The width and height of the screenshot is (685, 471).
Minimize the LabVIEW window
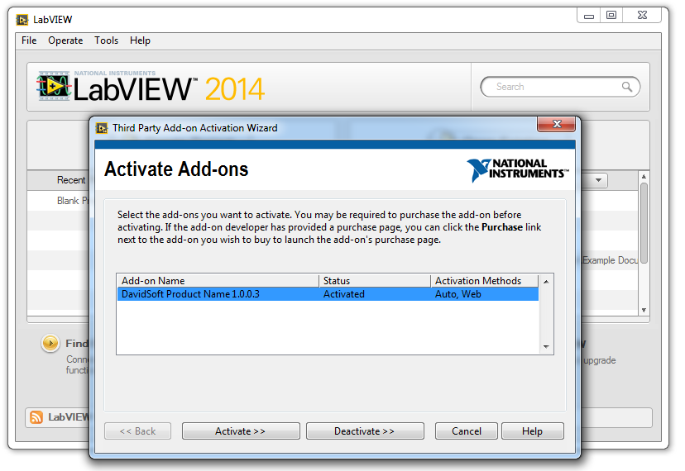(x=589, y=15)
